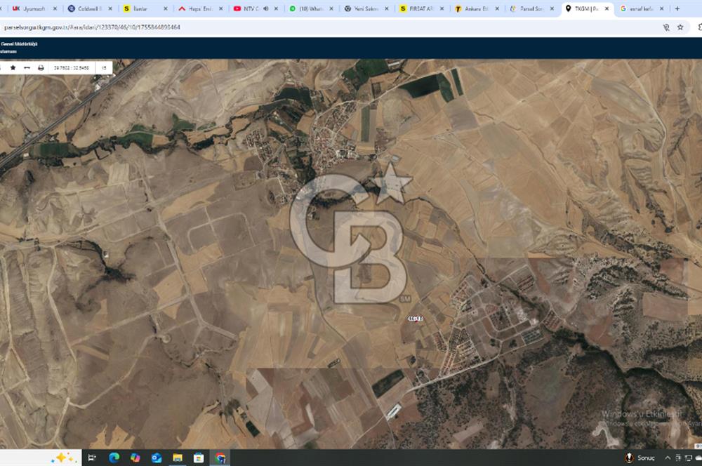The height and width of the screenshot is (466, 702).
Task: Click the Sonuç widget in the taskbar
Action: tap(640, 458)
